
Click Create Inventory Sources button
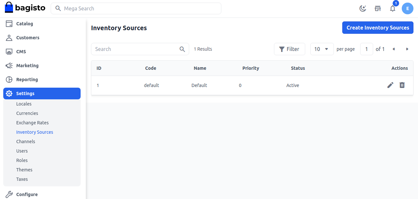click(378, 28)
